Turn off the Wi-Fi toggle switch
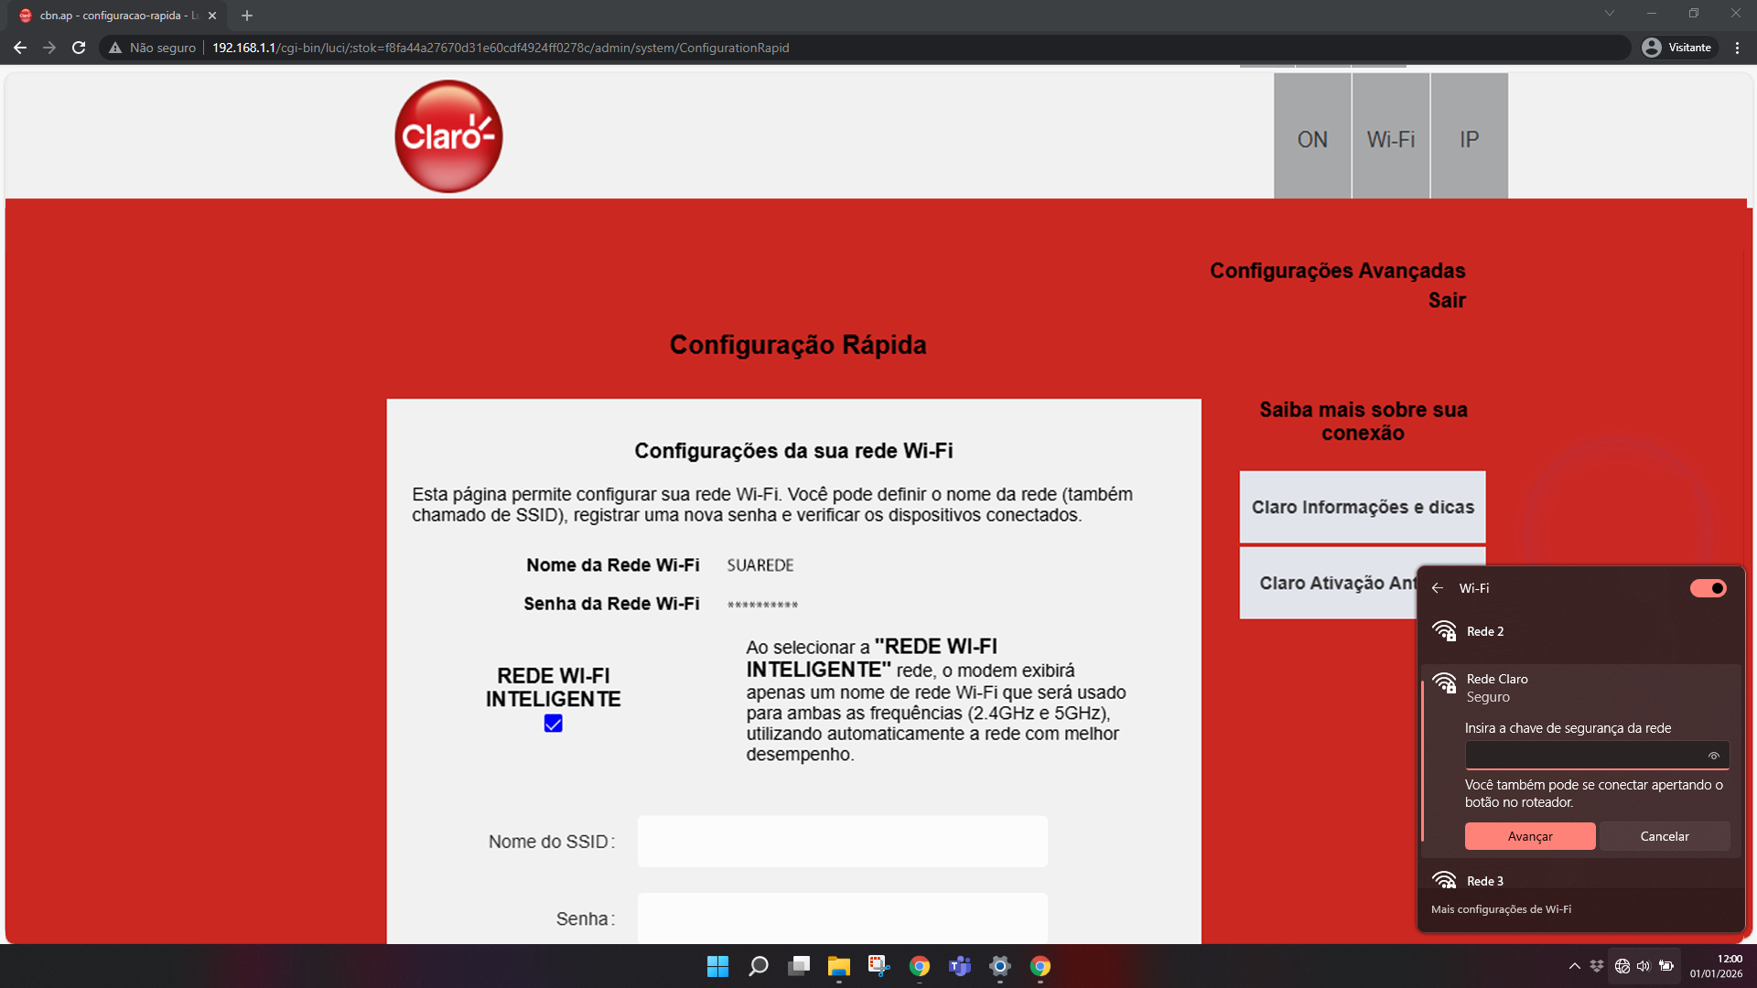 1708,588
